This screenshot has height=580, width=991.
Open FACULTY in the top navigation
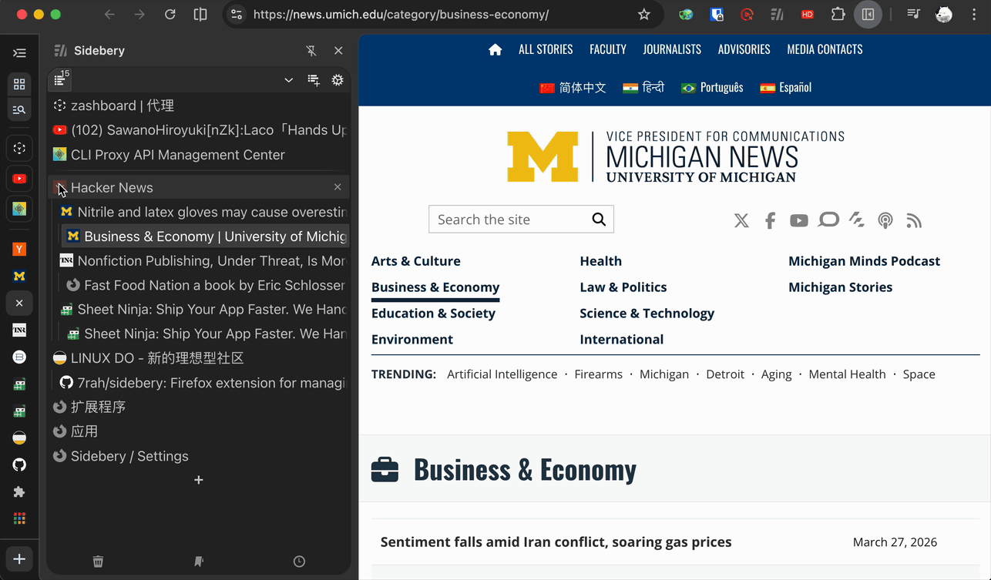[x=608, y=49]
